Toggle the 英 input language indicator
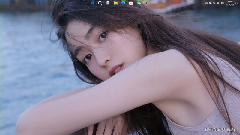The image size is (240, 135). (218, 3)
